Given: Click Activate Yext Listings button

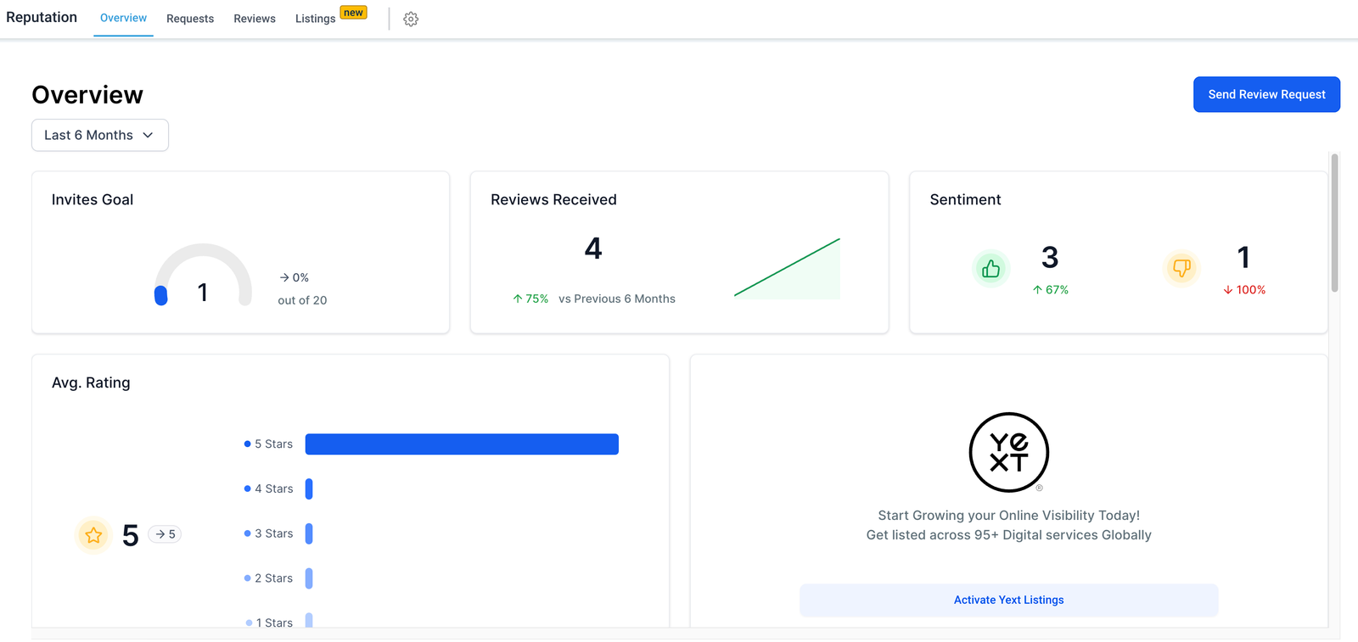Looking at the screenshot, I should (x=1008, y=600).
